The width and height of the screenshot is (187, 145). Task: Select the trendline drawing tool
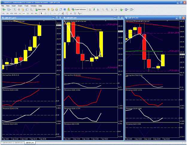59,13
